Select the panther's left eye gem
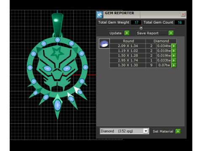202x151 pixels. 48,69
